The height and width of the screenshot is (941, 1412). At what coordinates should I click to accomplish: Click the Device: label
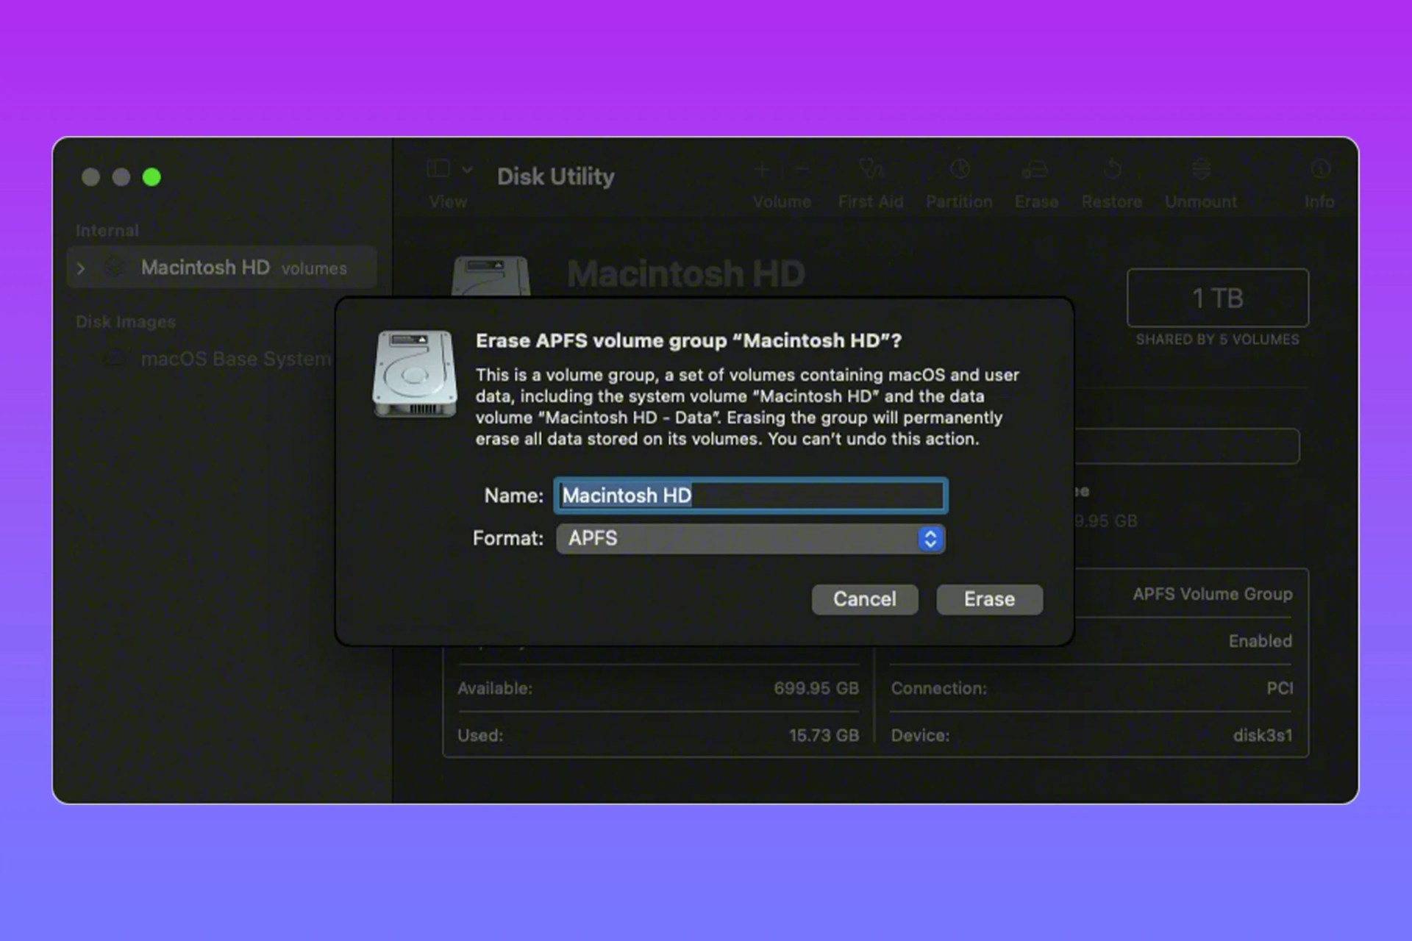[920, 735]
